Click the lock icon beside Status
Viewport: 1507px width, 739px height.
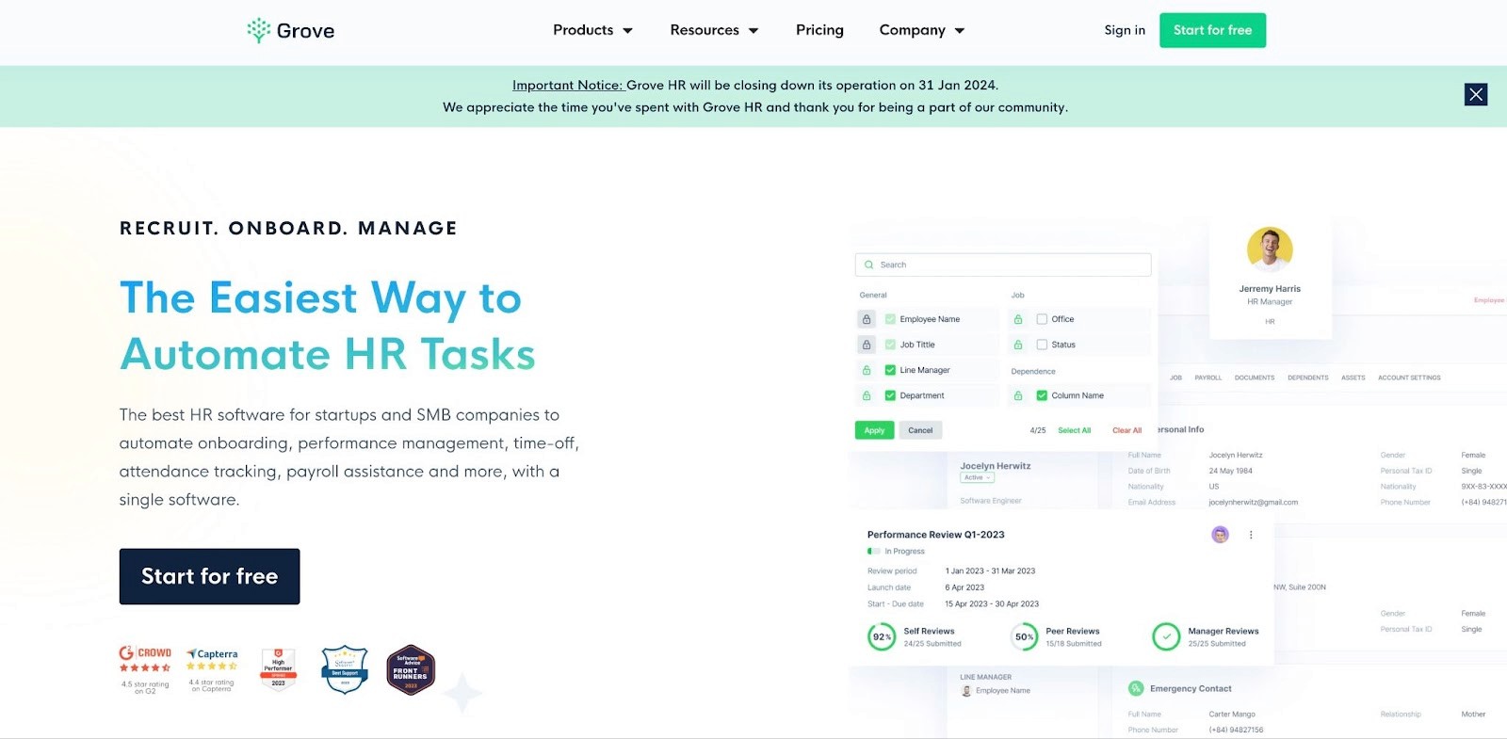point(1018,345)
